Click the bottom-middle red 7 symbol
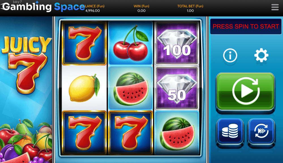This screenshot has width=283, height=163. pyautogui.click(x=130, y=133)
